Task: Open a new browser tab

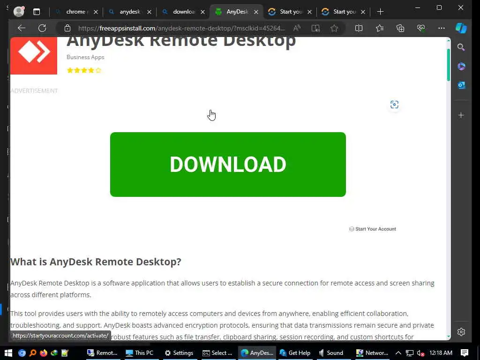Action: tap(380, 12)
